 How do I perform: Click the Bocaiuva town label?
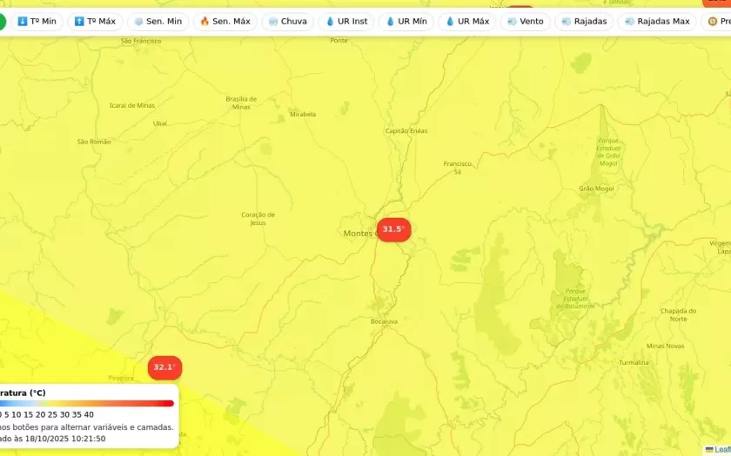click(x=384, y=321)
